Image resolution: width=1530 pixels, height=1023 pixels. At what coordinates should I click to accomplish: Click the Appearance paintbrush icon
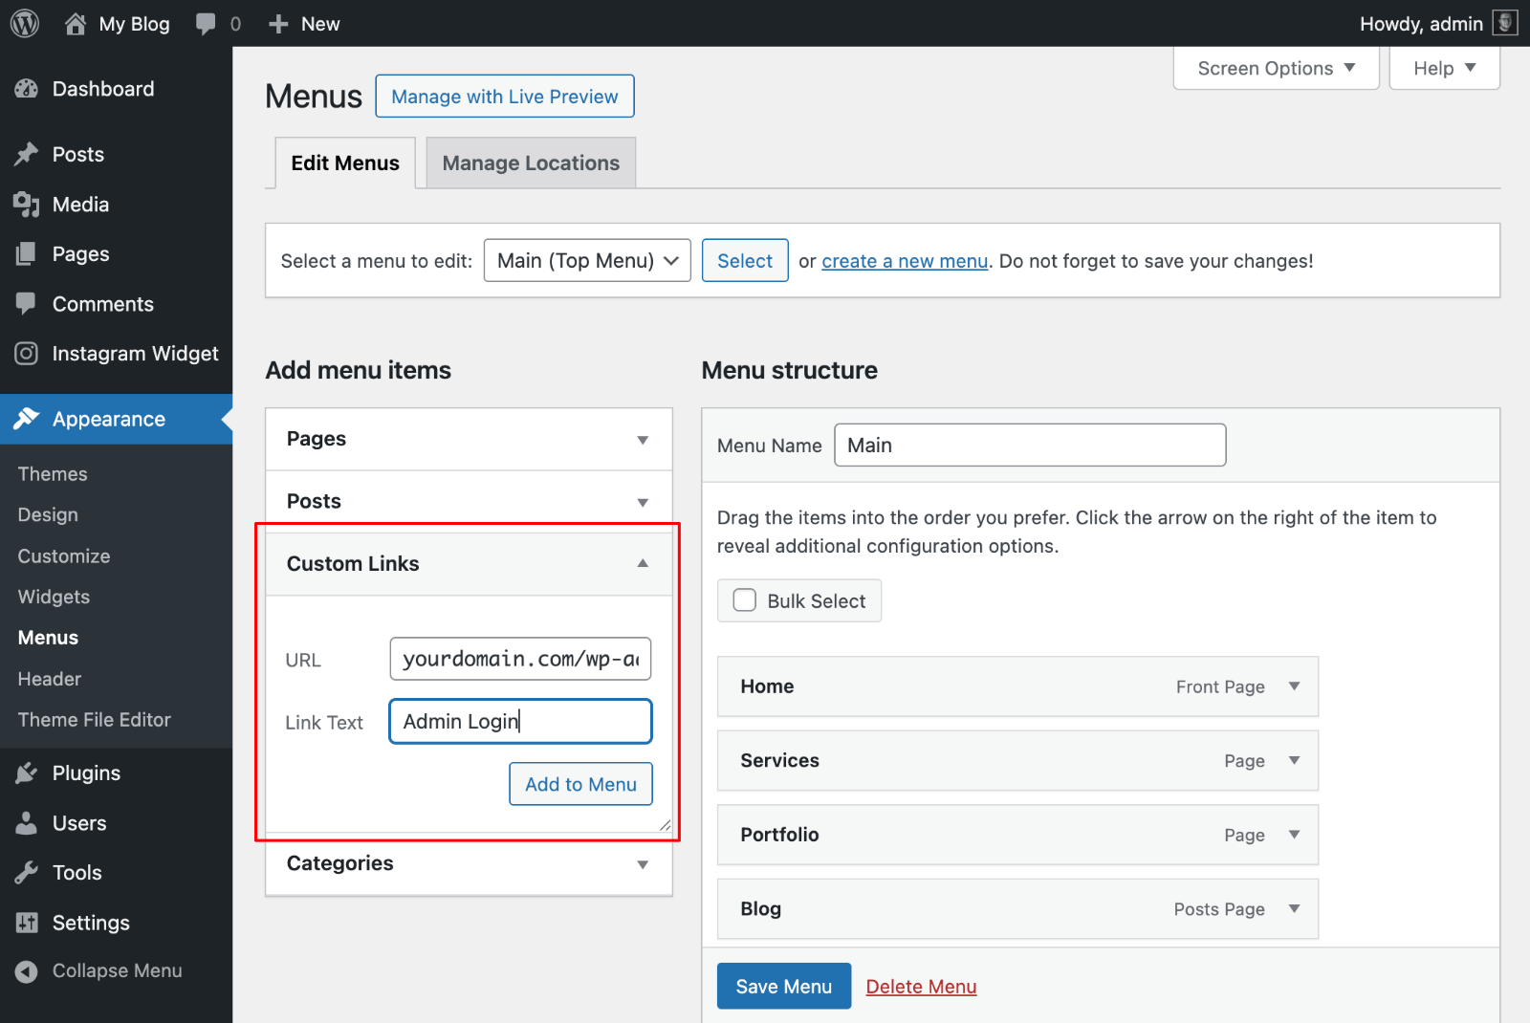pyautogui.click(x=28, y=419)
